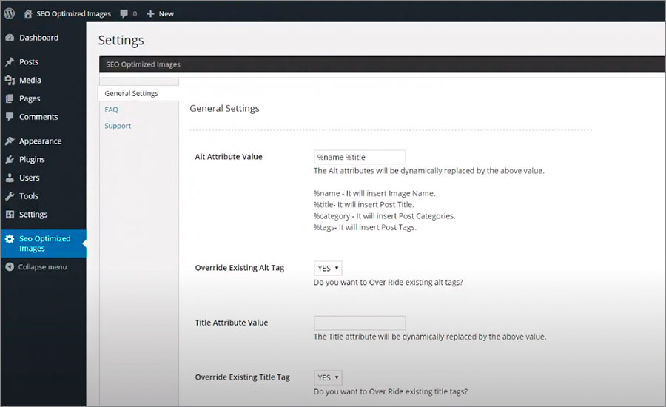
Task: Click the Media library icon
Action: (10, 81)
